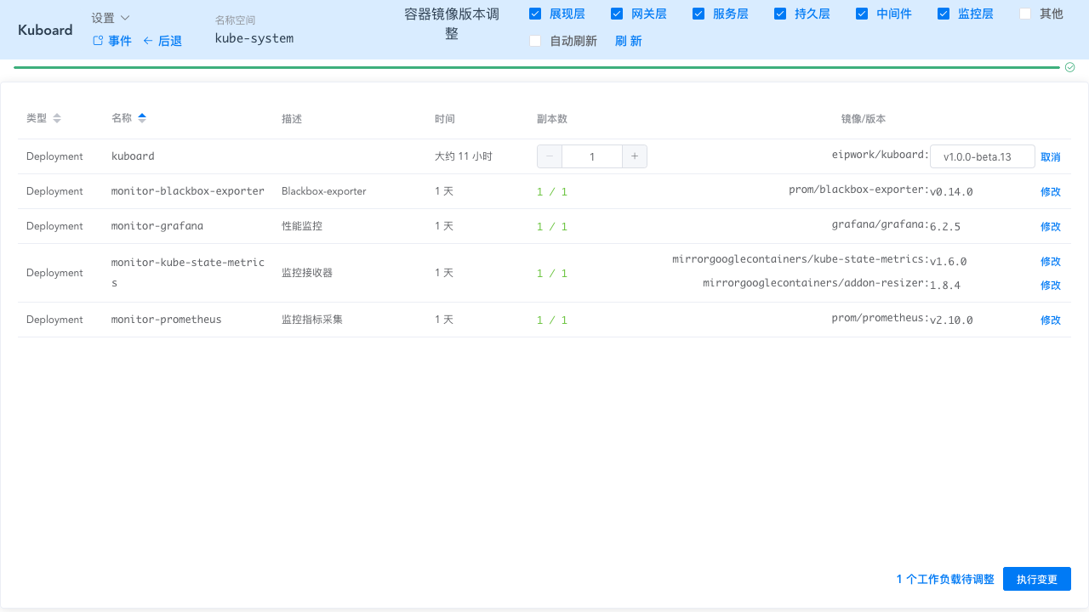Select the monitor-blackbox-exporter name
The image size is (1089, 612).
click(x=188, y=191)
